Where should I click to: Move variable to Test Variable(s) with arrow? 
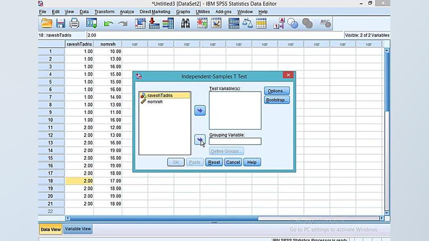pos(200,110)
